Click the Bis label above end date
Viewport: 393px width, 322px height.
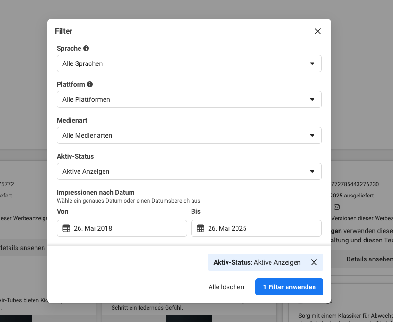click(196, 211)
